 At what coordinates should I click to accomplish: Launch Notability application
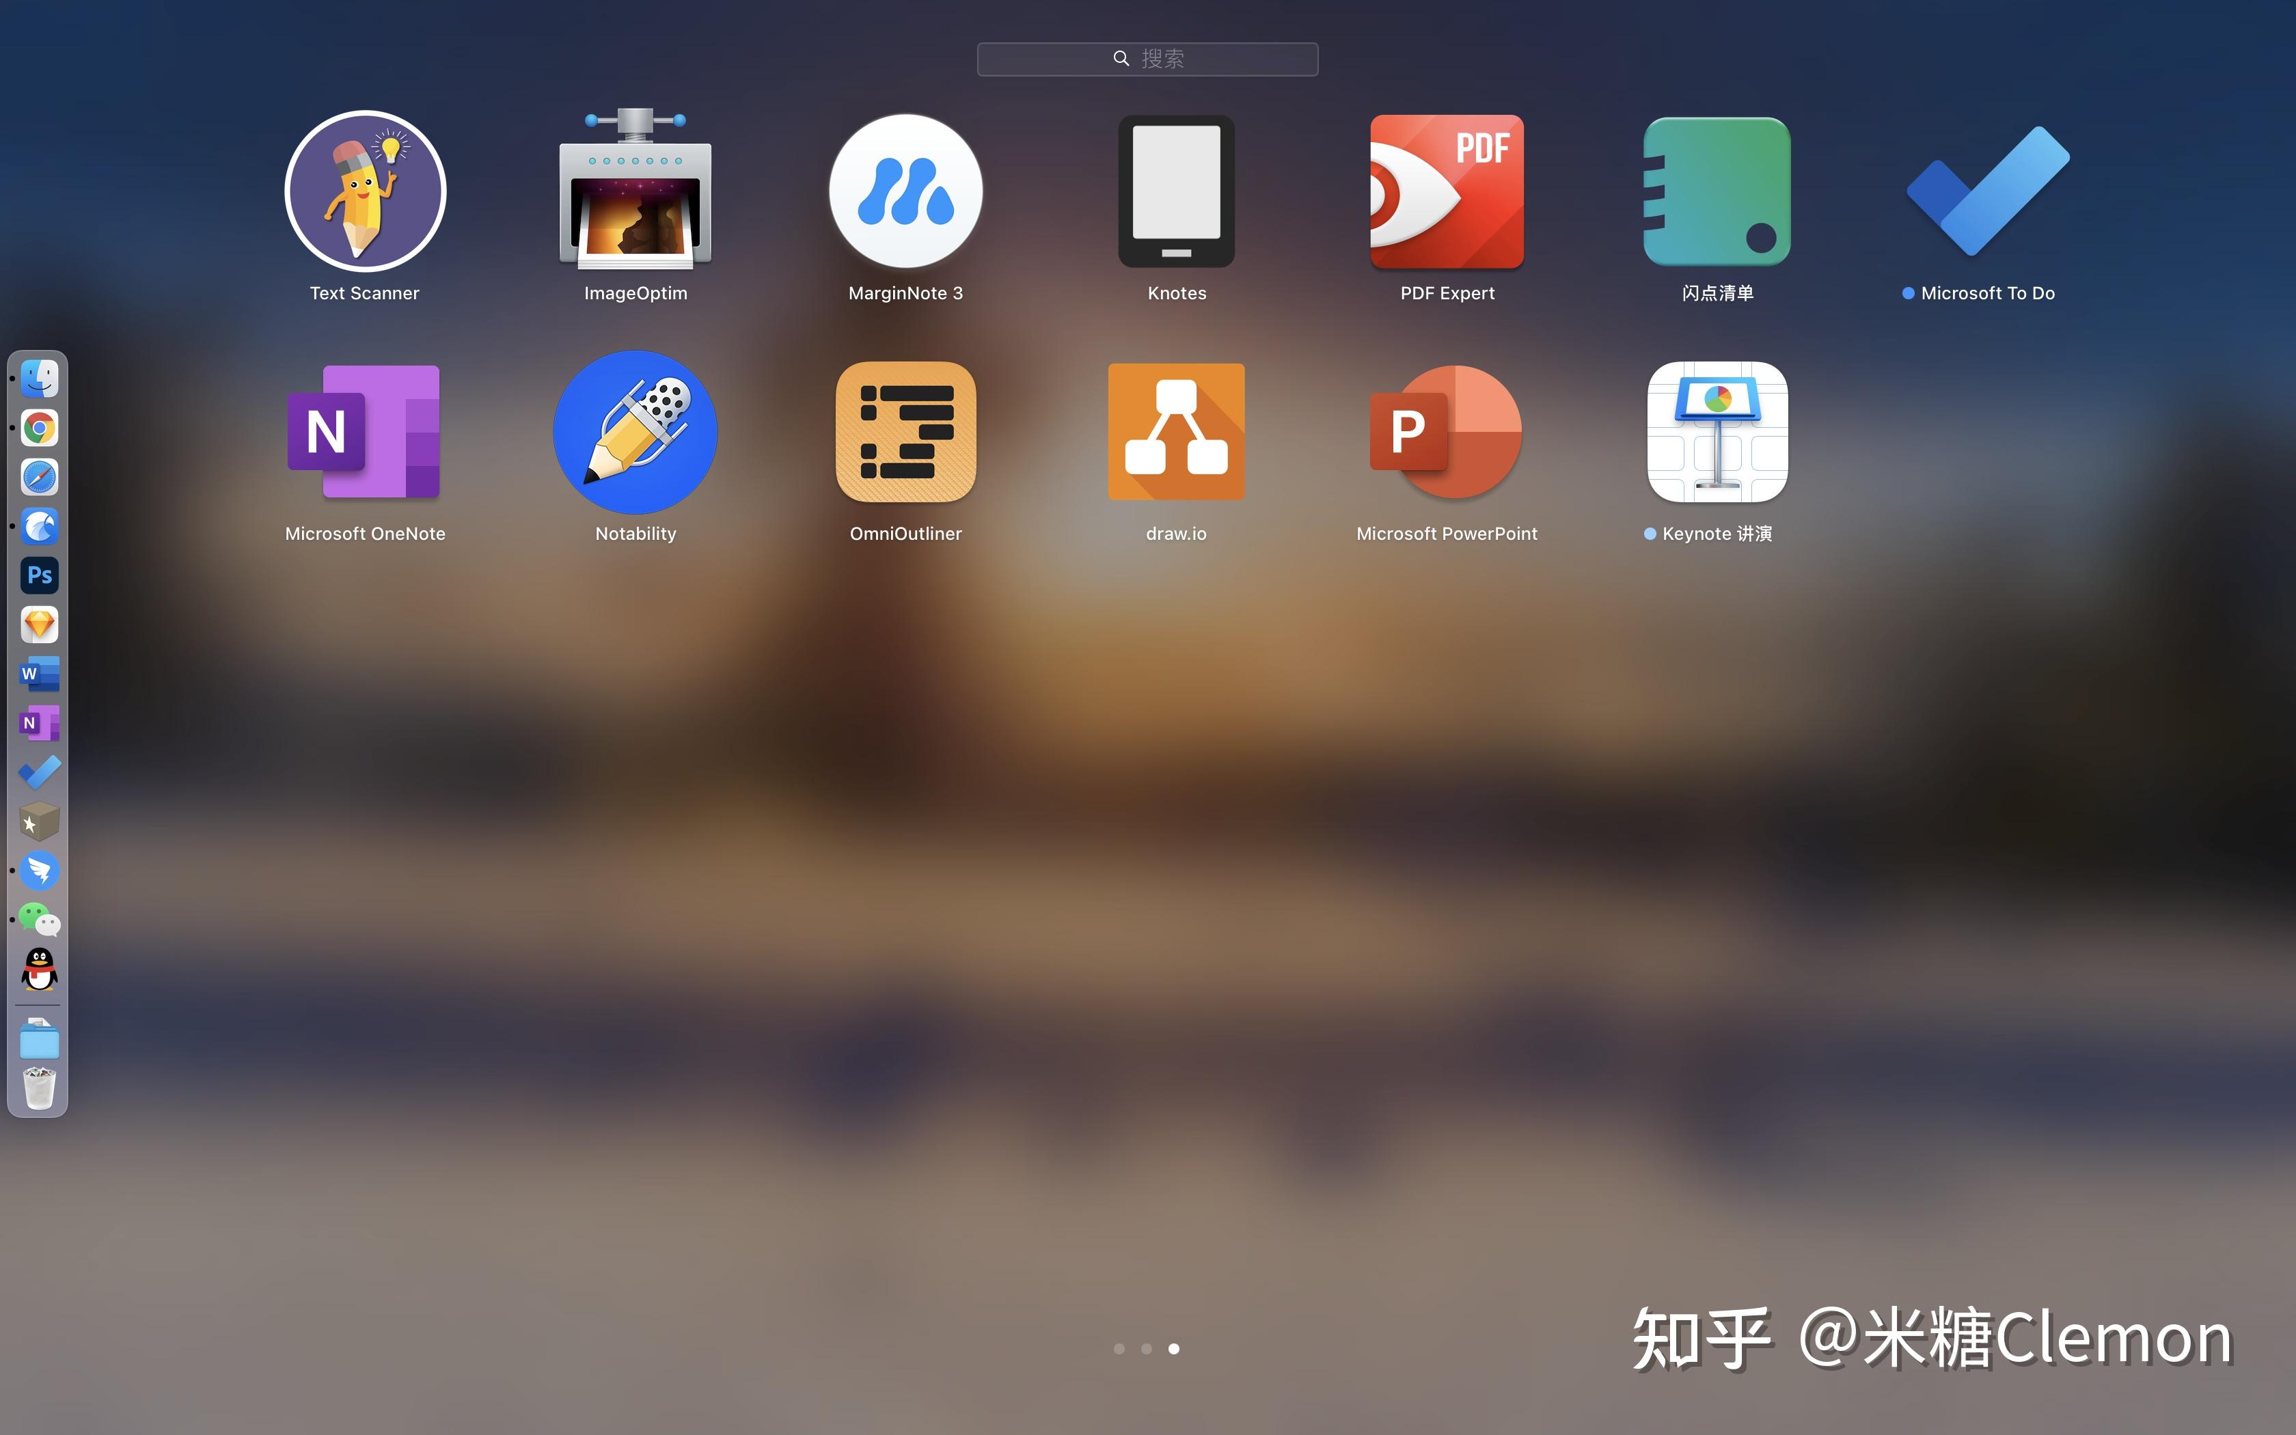[635, 433]
